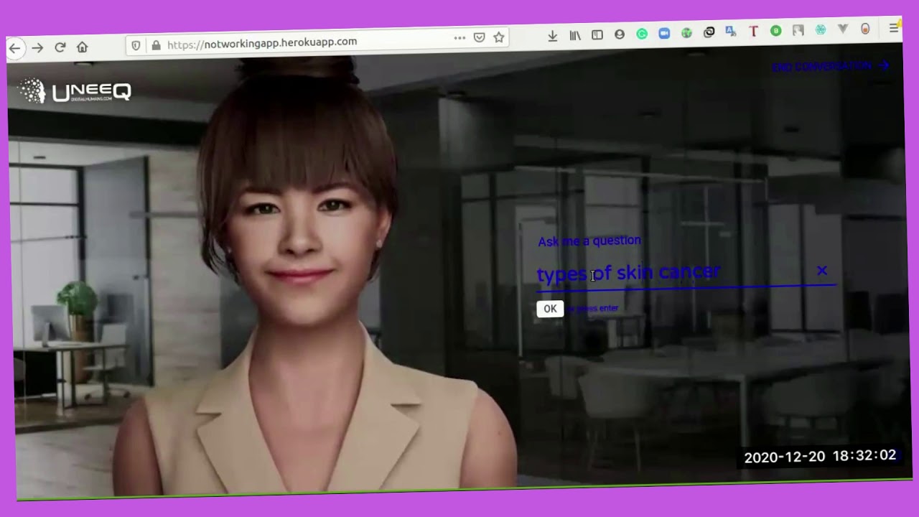Screen dimensions: 919x517
Task: Click the red T extension icon
Action: tap(753, 31)
